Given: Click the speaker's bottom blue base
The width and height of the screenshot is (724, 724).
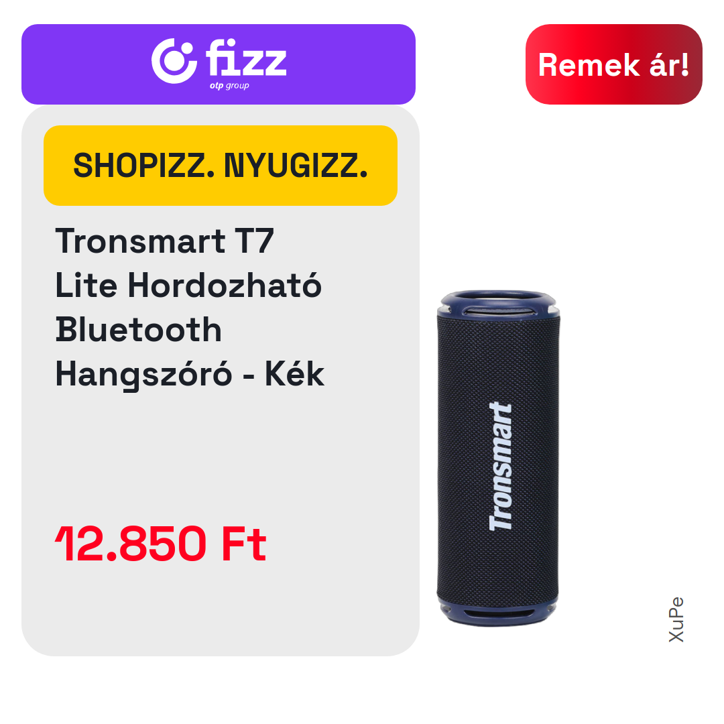Looking at the screenshot, I should (497, 612).
